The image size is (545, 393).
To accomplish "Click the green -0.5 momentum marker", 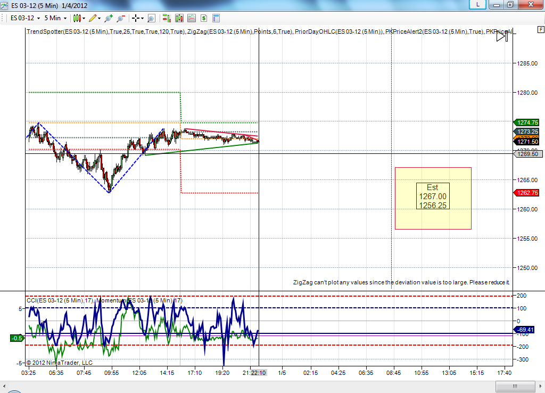I will click(16, 338).
